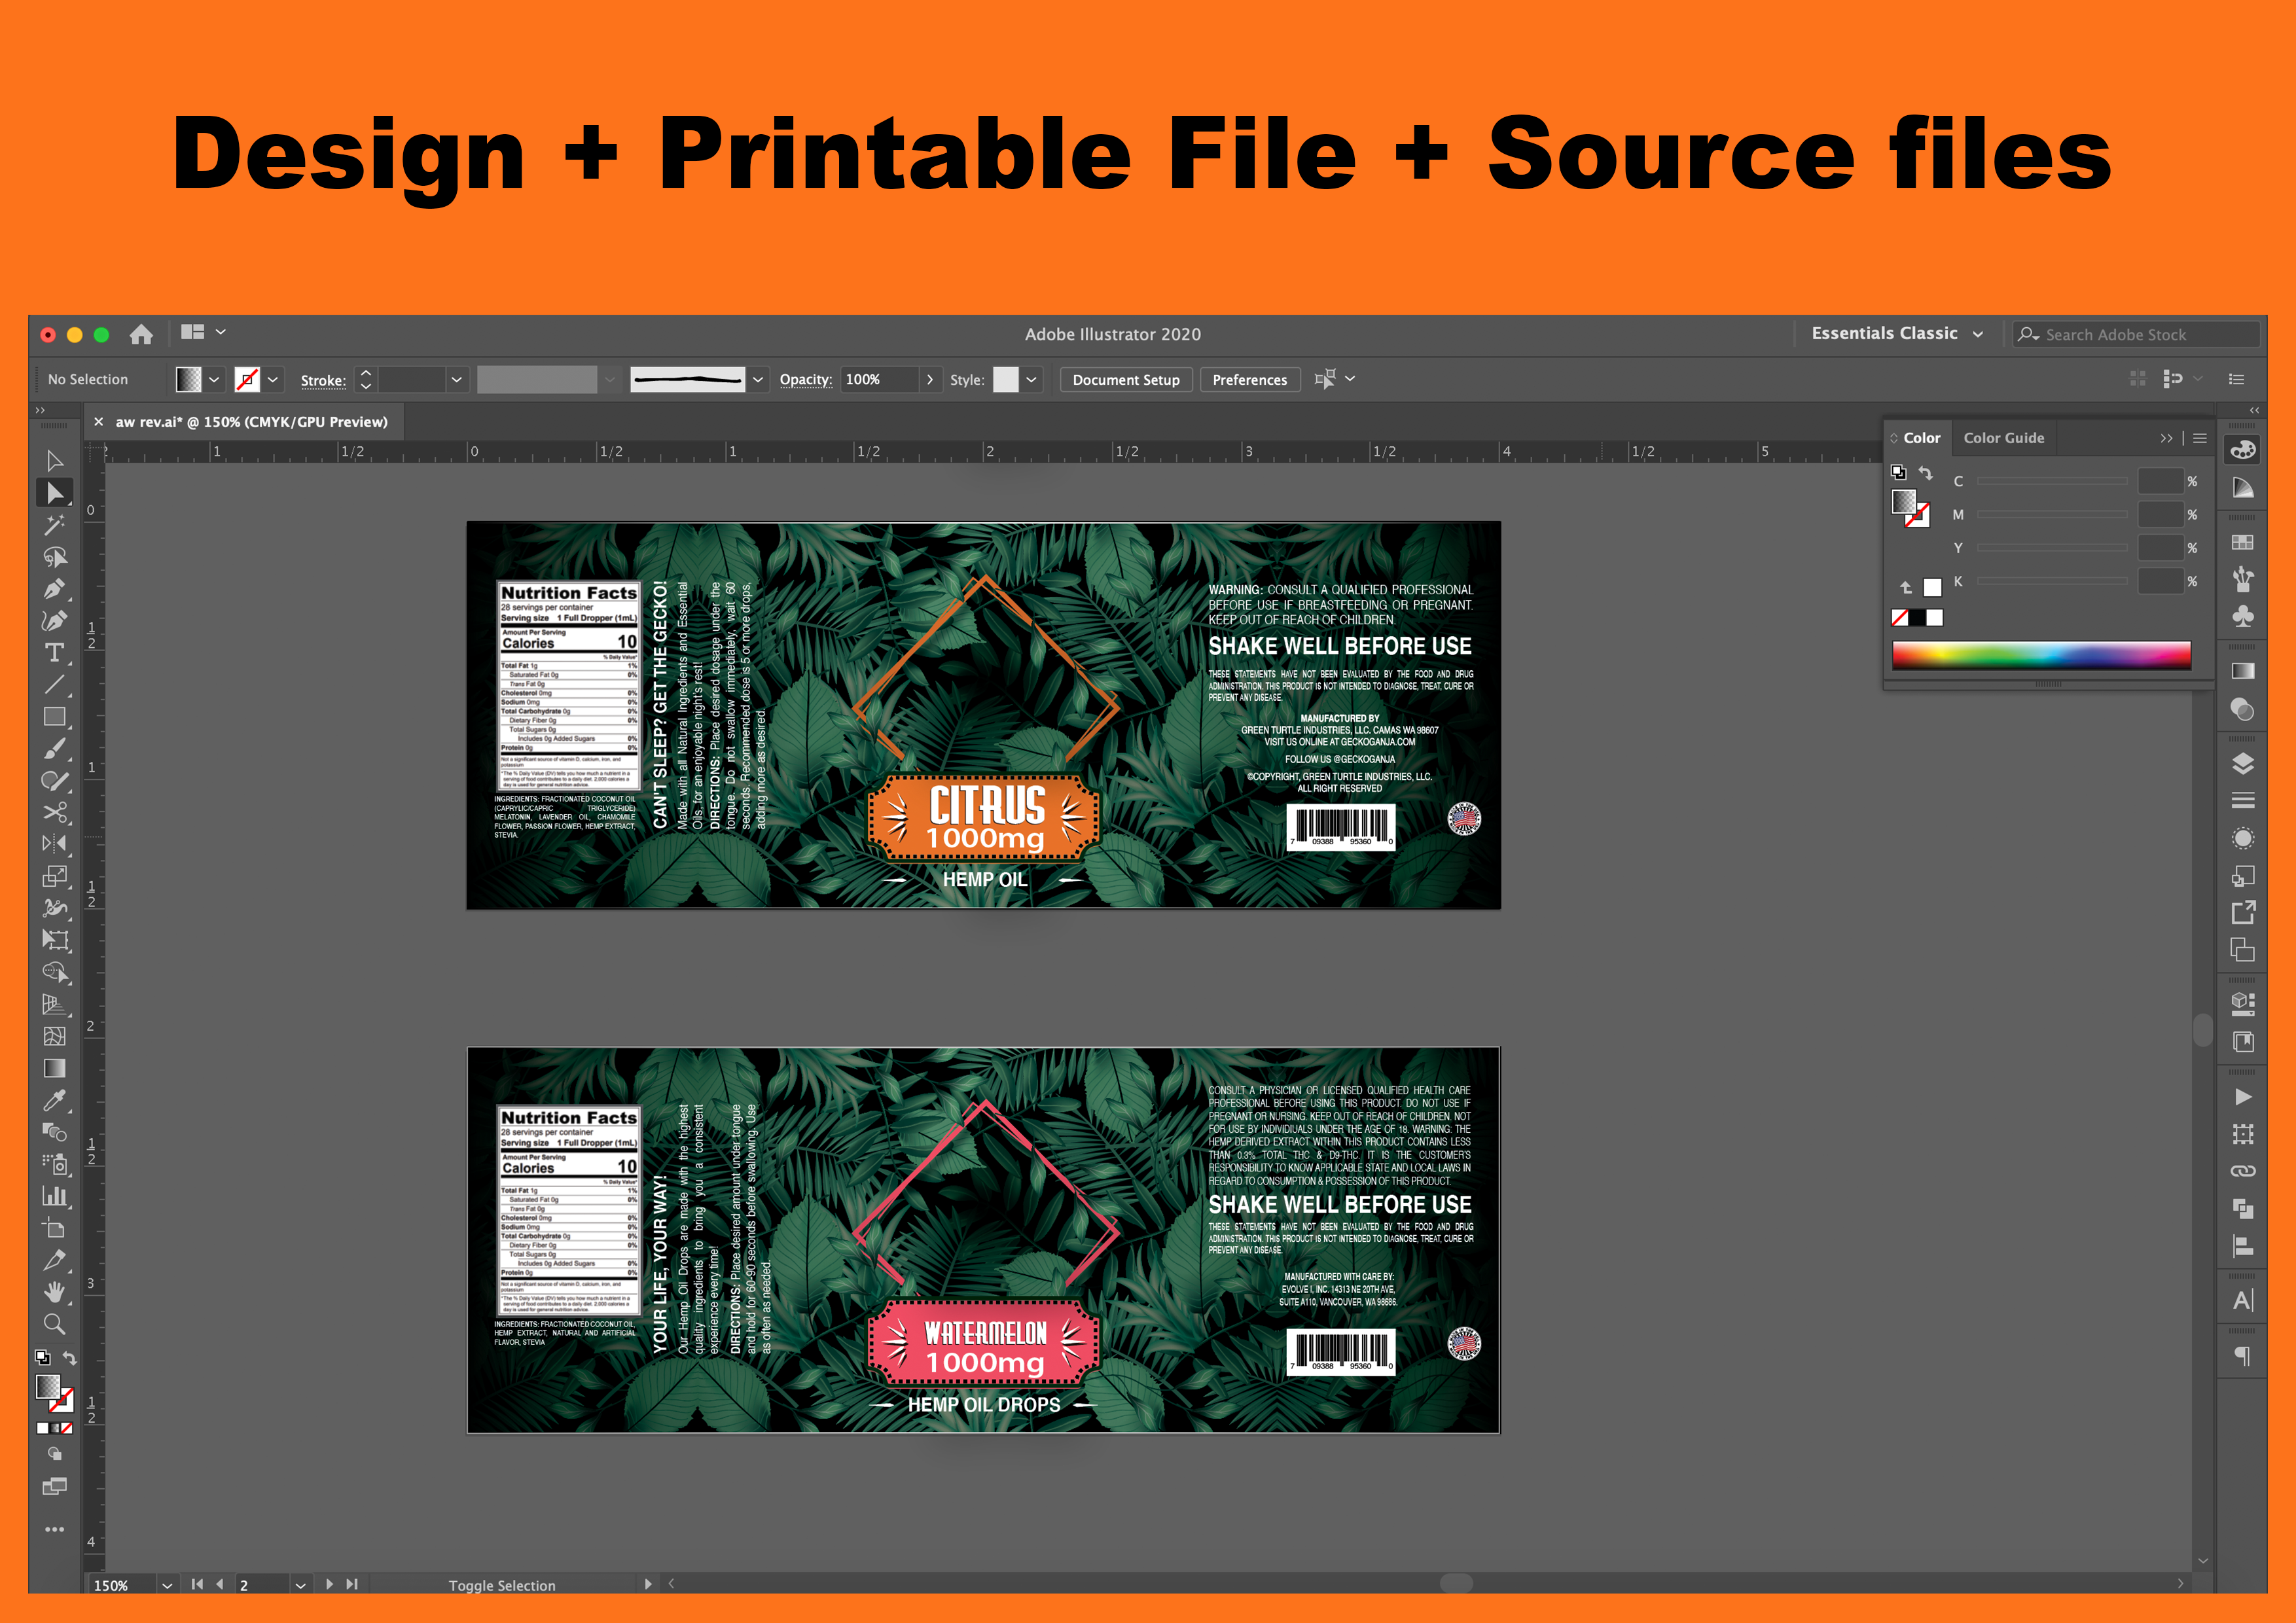This screenshot has height=1623, width=2296.
Task: Select the Hand tool
Action: click(54, 1292)
